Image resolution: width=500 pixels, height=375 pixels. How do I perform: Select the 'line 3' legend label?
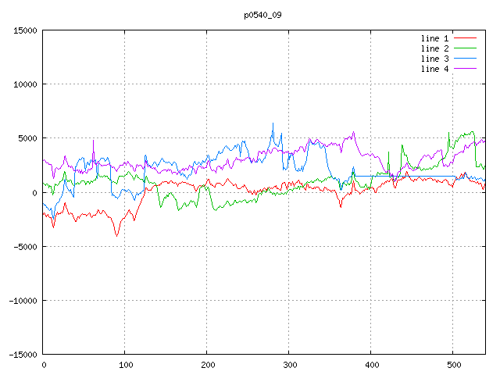pyautogui.click(x=434, y=59)
